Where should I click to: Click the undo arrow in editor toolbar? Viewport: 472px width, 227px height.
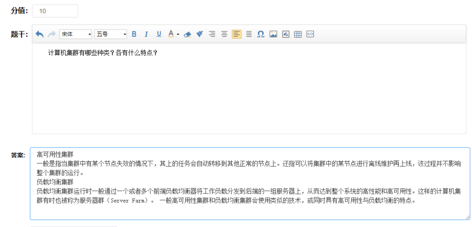(40, 35)
